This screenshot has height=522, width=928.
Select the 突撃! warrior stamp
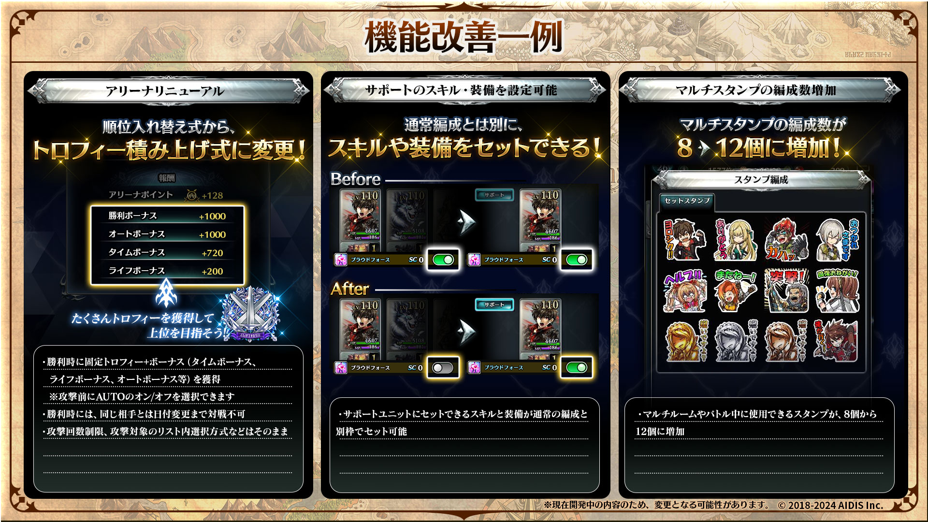point(786,291)
